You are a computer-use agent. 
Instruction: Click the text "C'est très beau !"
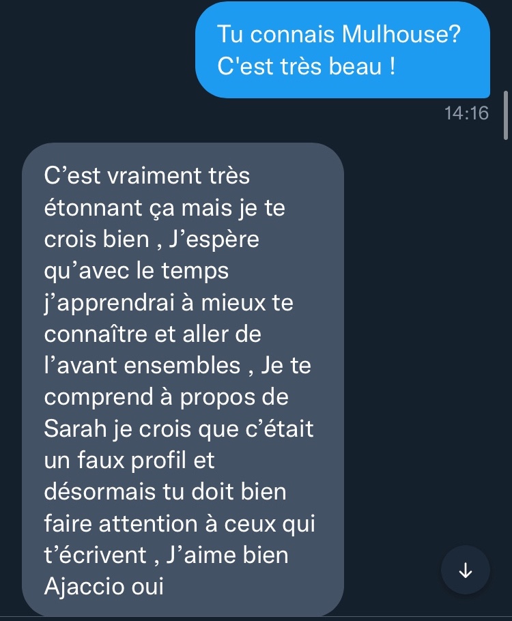tap(307, 66)
